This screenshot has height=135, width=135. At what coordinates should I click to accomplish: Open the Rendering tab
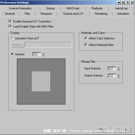click(101, 14)
